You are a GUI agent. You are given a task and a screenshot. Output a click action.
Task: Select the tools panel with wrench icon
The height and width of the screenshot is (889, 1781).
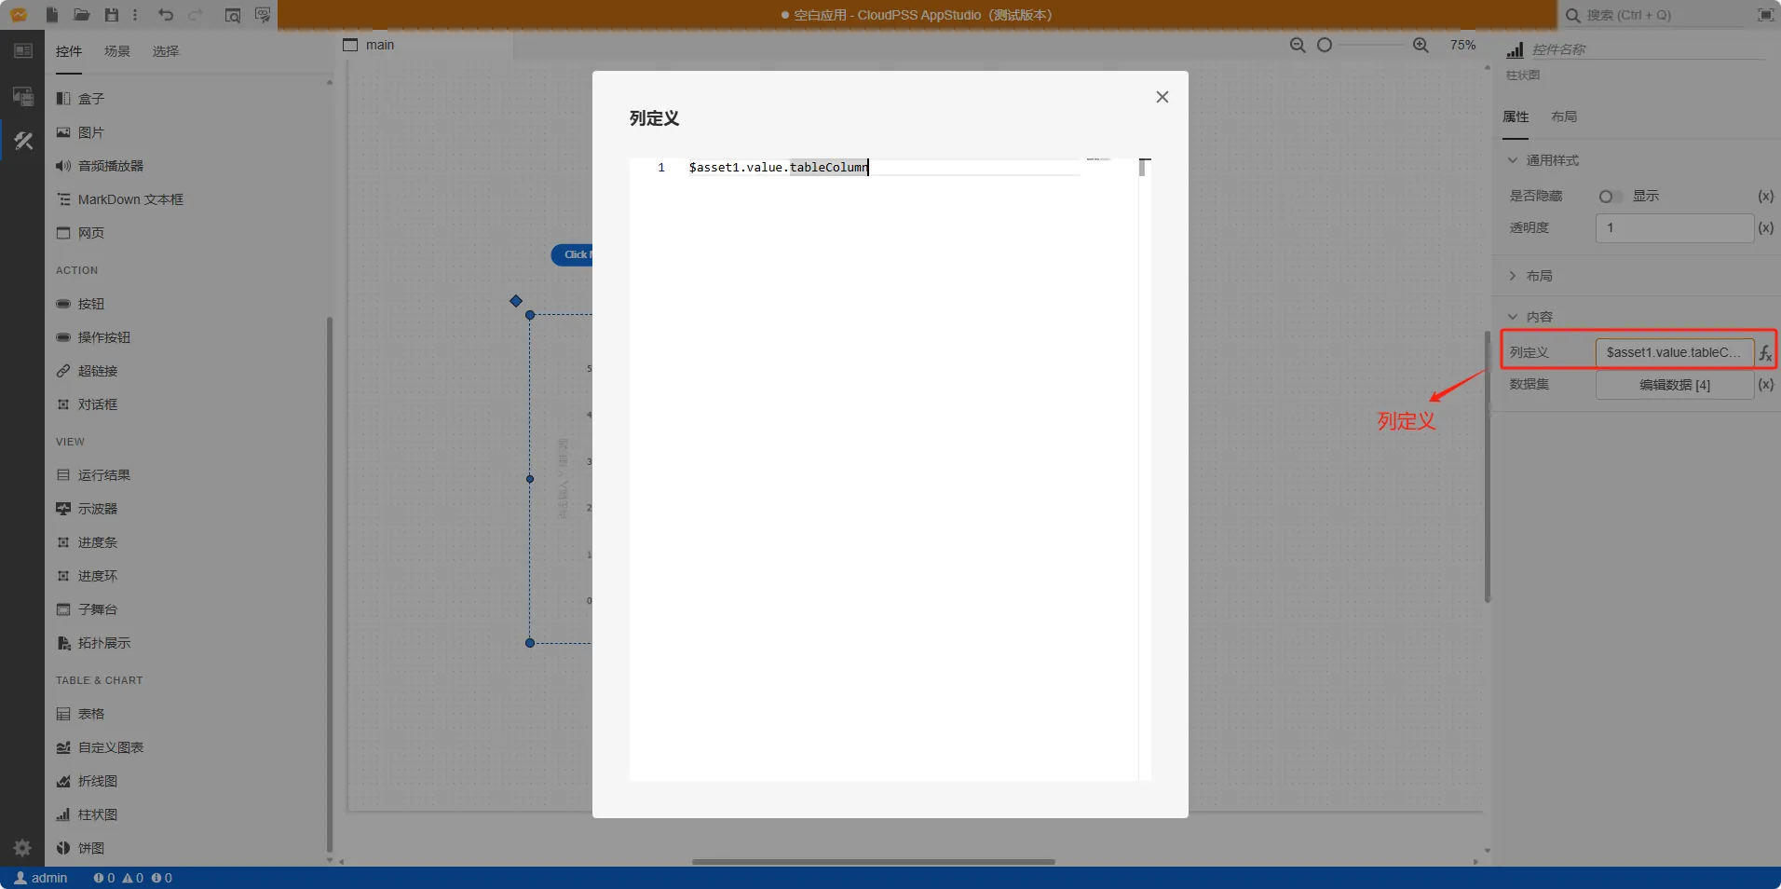[x=22, y=141]
